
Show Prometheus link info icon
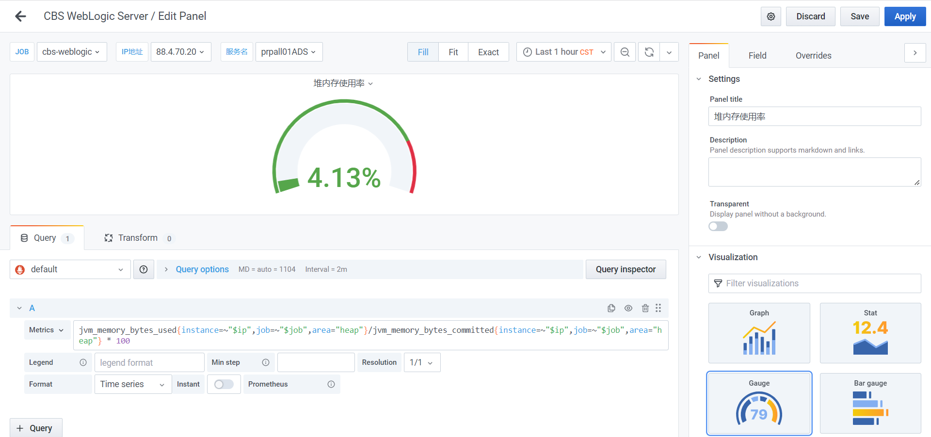point(331,384)
